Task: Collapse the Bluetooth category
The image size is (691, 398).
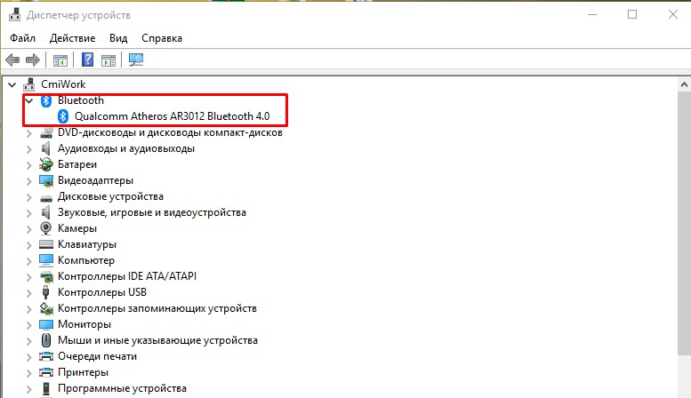Action: coord(29,100)
